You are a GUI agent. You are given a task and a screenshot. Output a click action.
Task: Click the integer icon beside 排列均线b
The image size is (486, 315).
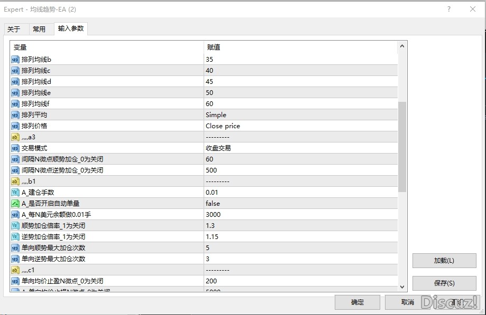15,60
